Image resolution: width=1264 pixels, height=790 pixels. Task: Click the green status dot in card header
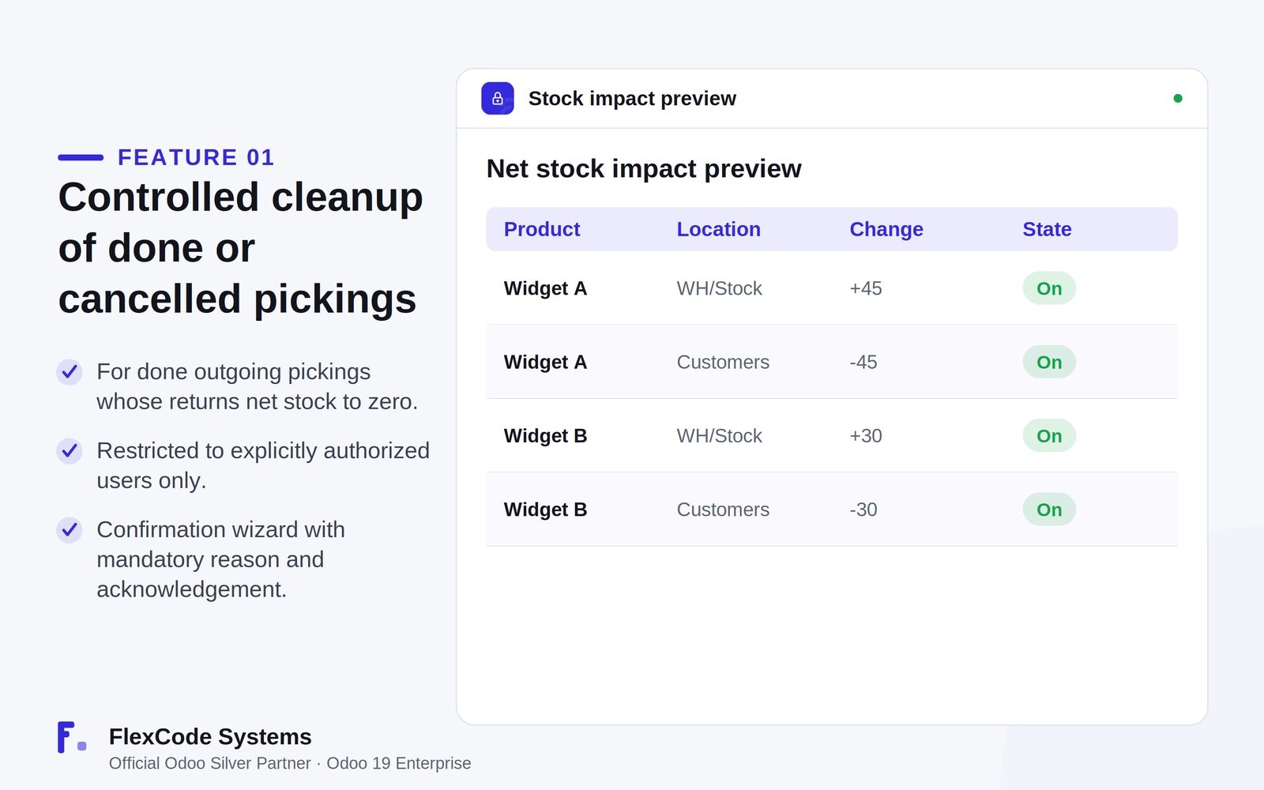pyautogui.click(x=1178, y=99)
